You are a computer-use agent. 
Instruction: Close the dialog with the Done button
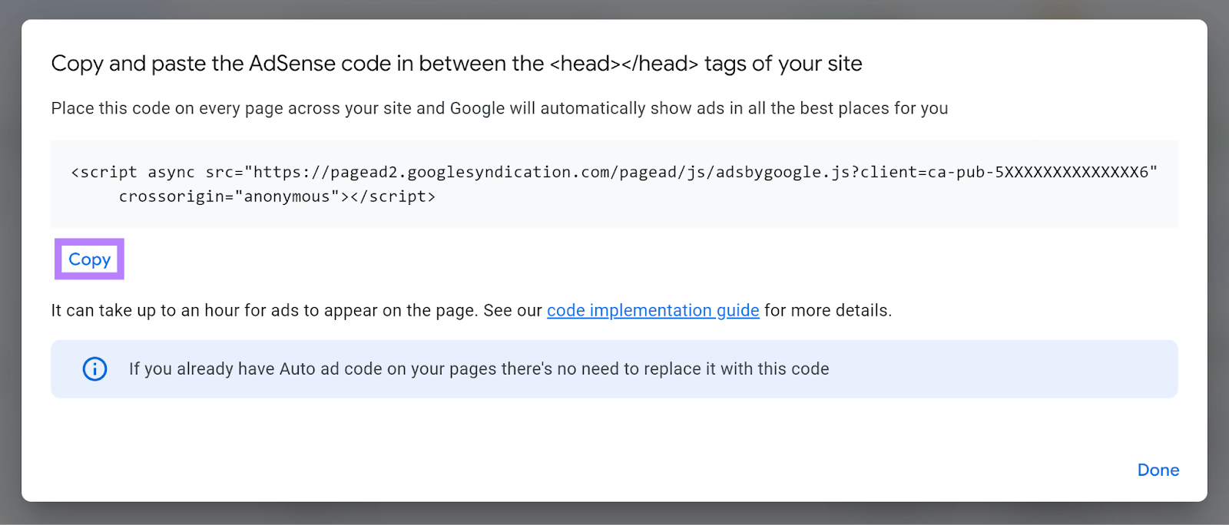1158,470
